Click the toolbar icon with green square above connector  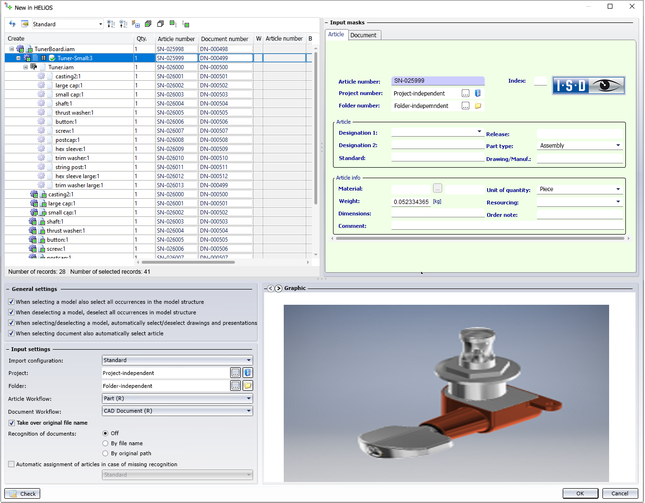173,24
